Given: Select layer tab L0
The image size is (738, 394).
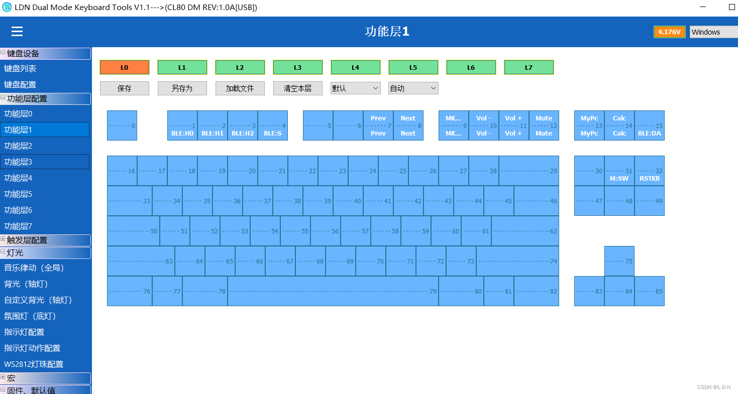Looking at the screenshot, I should tap(125, 67).
